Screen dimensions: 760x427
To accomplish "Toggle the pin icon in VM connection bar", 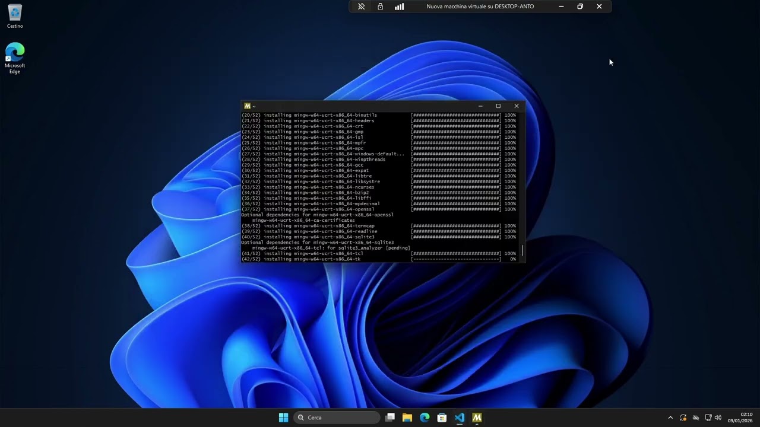I will 361,7.
